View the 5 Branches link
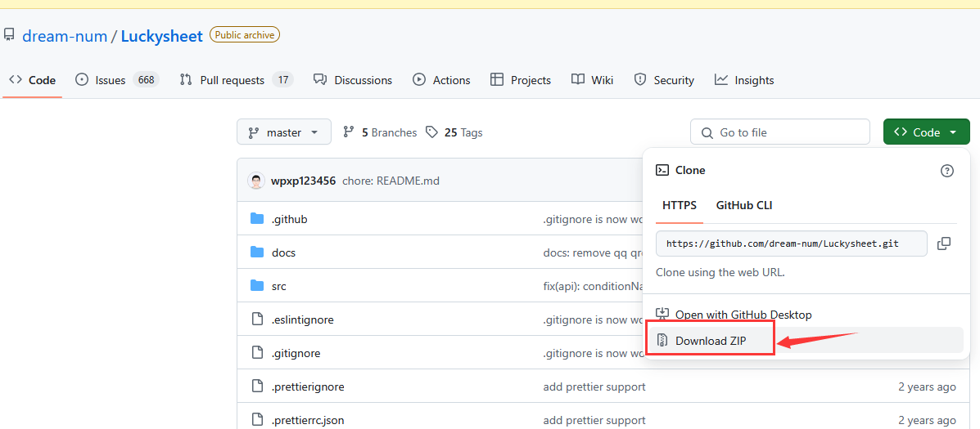Viewport: 980px width, 429px height. (380, 132)
